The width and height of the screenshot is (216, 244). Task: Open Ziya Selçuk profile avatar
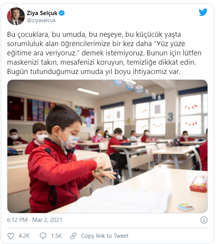(16, 16)
